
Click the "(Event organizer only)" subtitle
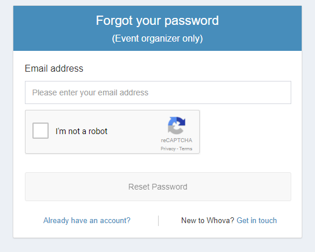coord(157,38)
